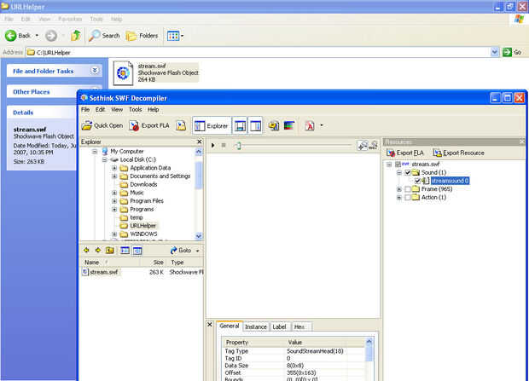Select the URLHelper folder in the tree
The image size is (529, 381).
[143, 226]
